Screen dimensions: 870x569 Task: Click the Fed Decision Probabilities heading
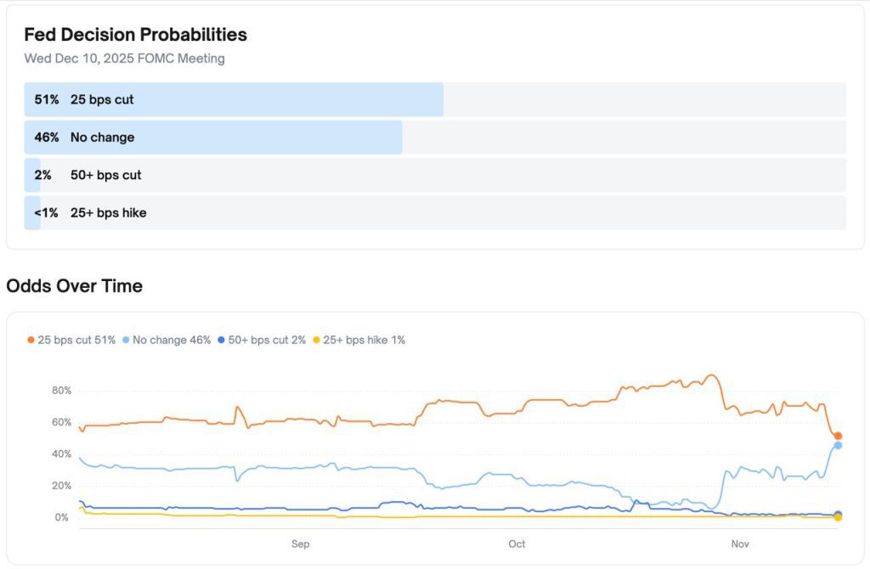tap(135, 35)
